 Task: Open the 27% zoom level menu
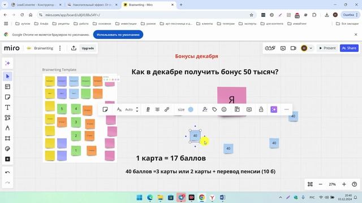[x=332, y=184]
